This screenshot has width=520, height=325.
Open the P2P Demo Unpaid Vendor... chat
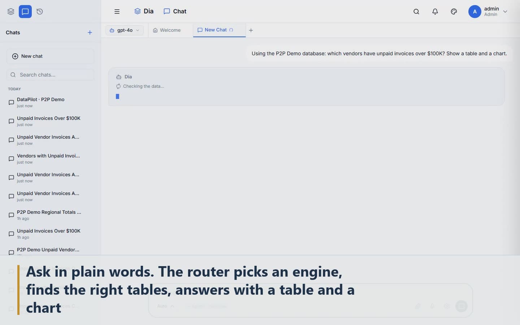50,251
